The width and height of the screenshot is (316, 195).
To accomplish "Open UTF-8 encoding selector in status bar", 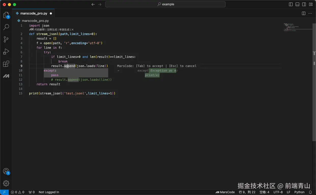I will [278, 192].
